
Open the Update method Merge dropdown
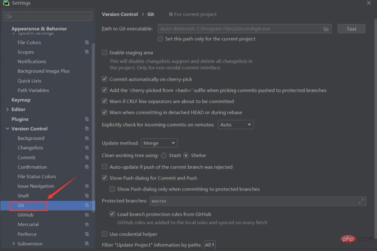coord(159,143)
